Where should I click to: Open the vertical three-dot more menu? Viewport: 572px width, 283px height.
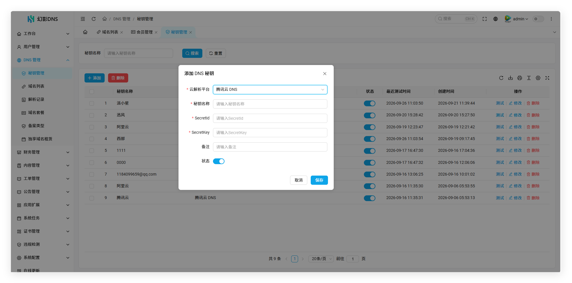pyautogui.click(x=551, y=19)
